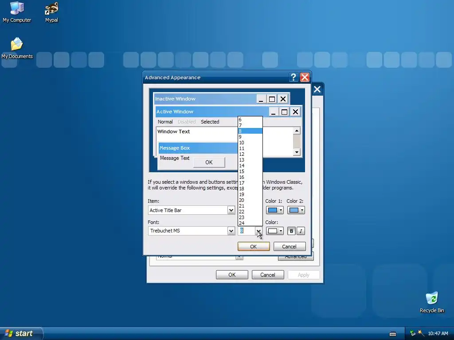Pick font size 14 from the list
The height and width of the screenshot is (340, 454).
[250, 166]
